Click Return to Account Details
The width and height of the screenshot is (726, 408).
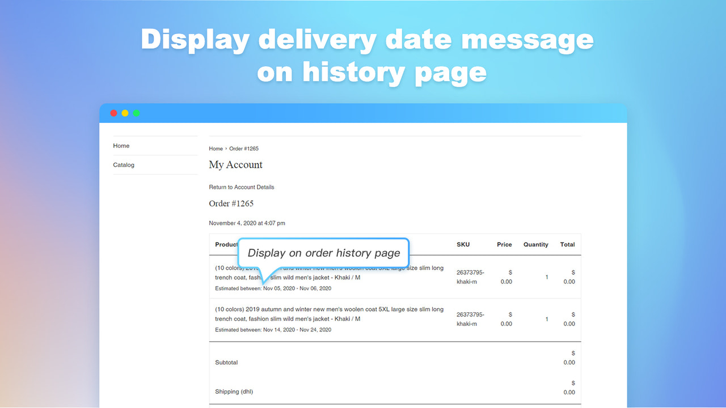[242, 187]
